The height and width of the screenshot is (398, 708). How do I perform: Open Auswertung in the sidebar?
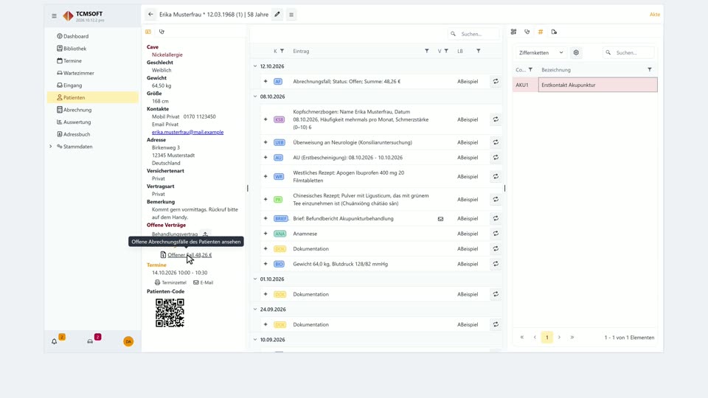click(x=93, y=122)
